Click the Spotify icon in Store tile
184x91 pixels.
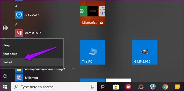[x=83, y=11]
